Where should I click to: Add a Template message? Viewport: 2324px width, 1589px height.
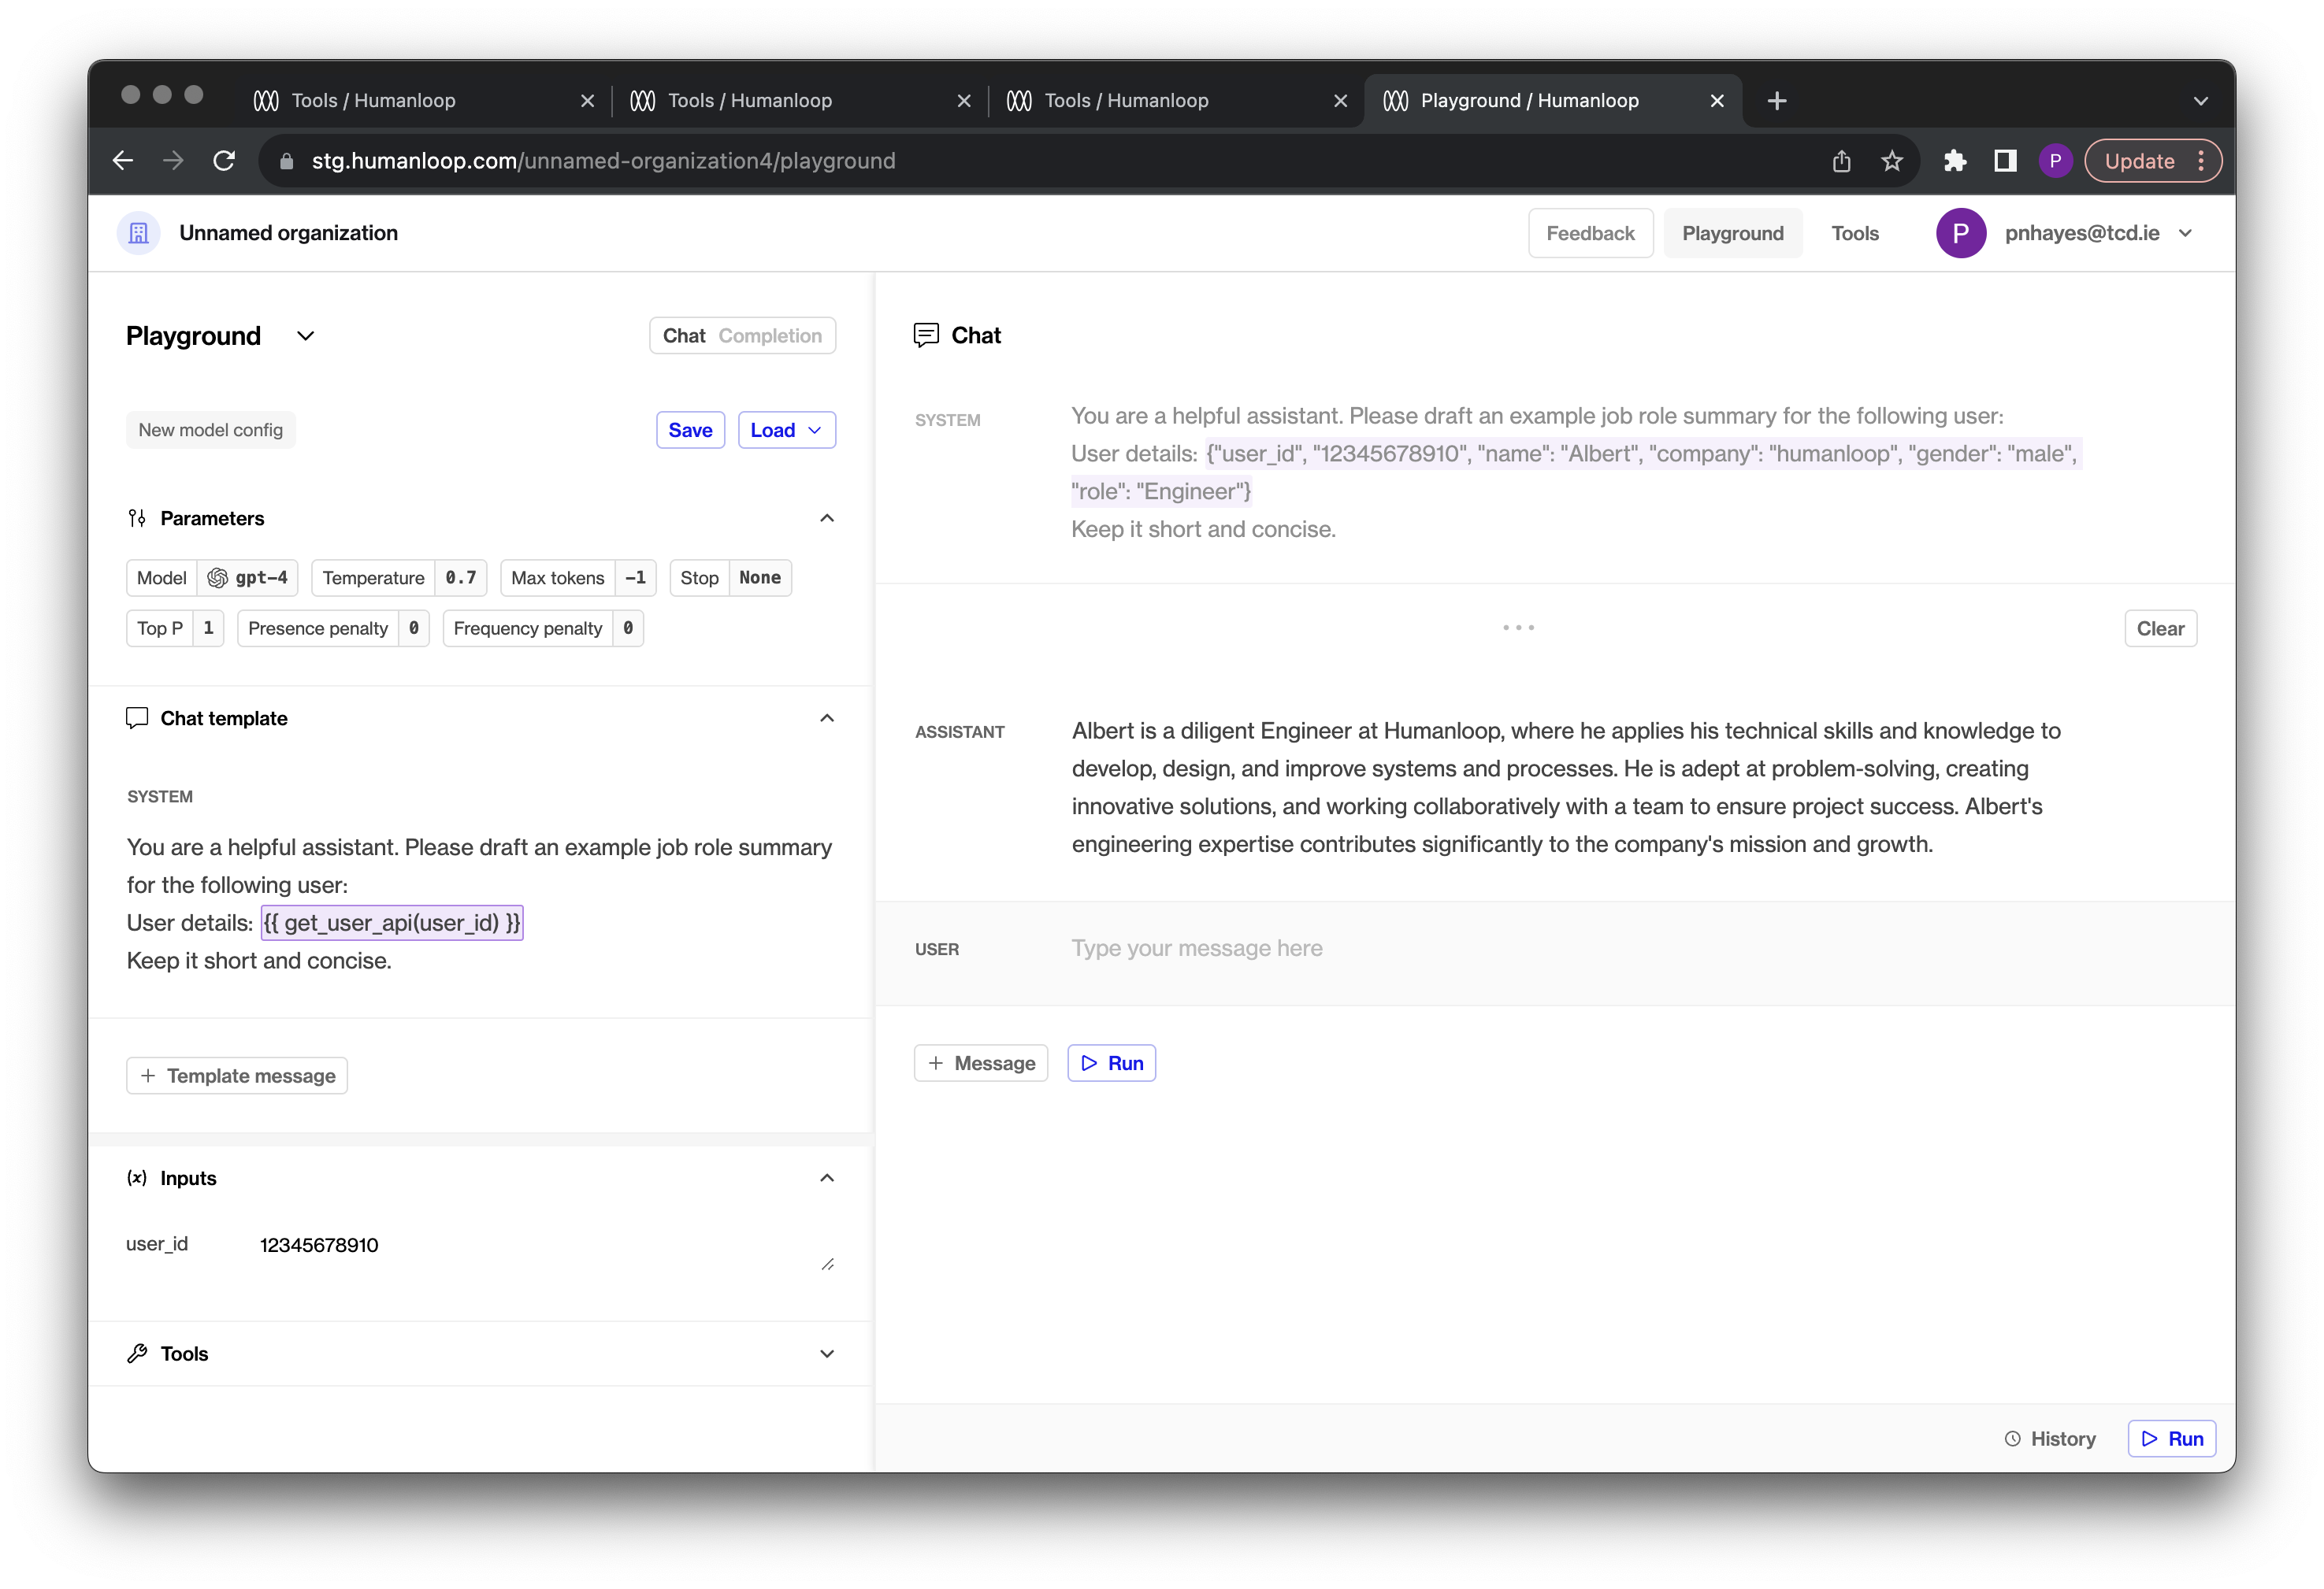pyautogui.click(x=237, y=1076)
